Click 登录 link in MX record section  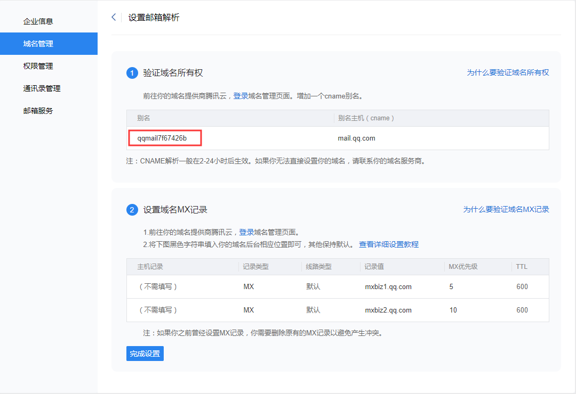246,232
